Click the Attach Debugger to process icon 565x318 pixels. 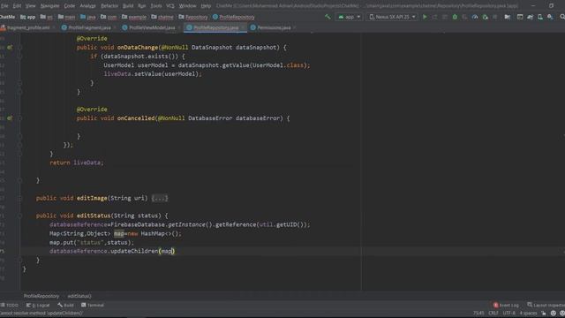click(485, 17)
